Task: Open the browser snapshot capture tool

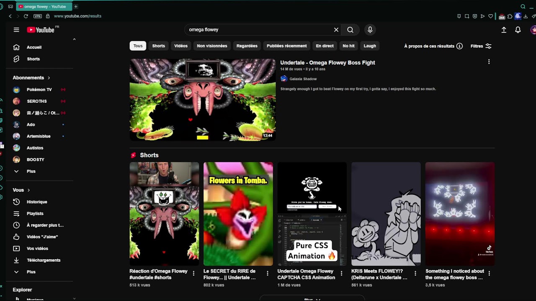Action: coord(467,16)
